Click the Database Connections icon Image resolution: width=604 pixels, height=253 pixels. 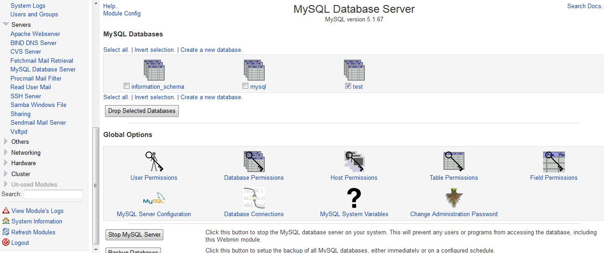click(x=254, y=197)
